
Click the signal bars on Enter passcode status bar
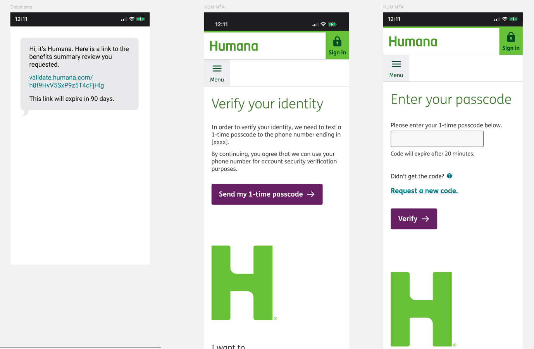pyautogui.click(x=497, y=19)
